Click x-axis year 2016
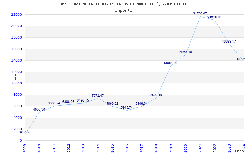The image size is (247, 154). 127,148
